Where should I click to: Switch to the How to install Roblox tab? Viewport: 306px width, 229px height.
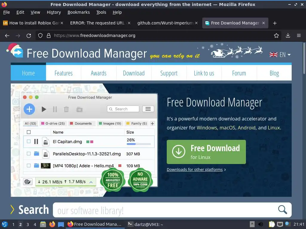[33, 23]
